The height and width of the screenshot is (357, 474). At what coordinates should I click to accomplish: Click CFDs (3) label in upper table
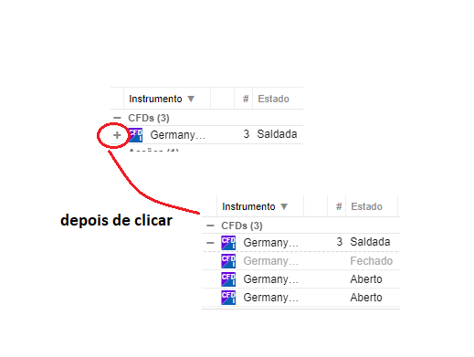coord(149,118)
